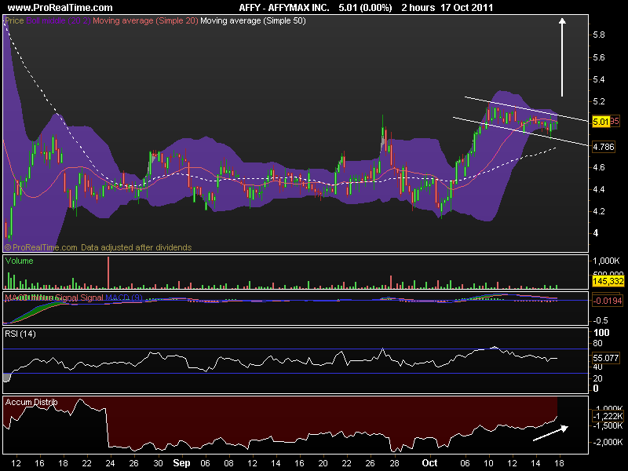Click the 5.6 price axis label
The image size is (628, 471).
pos(599,57)
